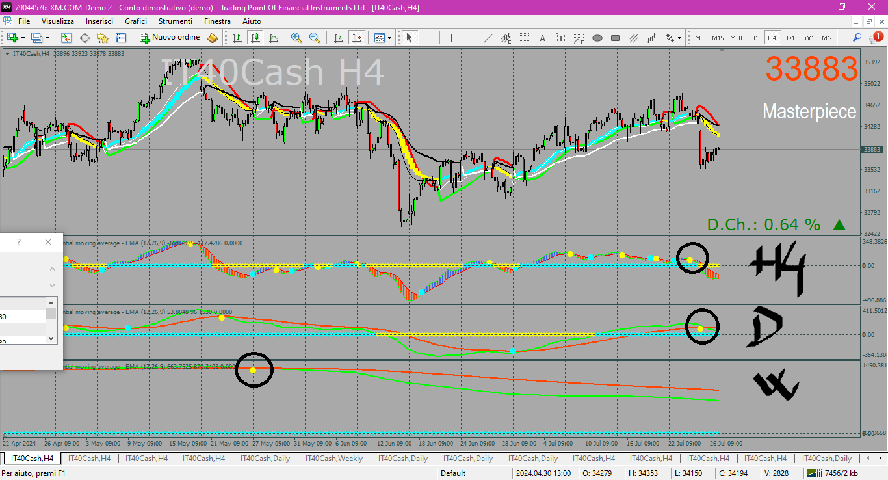Switch timeframe to M30
Screen dimensions: 888x480
736,38
